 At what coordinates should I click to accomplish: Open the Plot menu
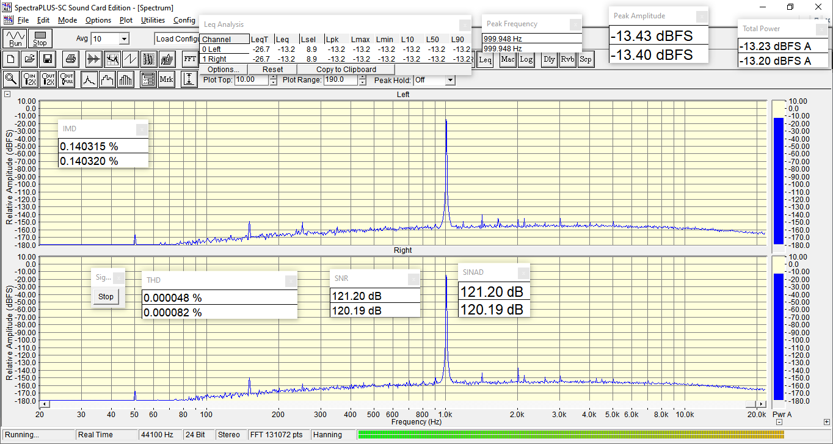pyautogui.click(x=125, y=20)
